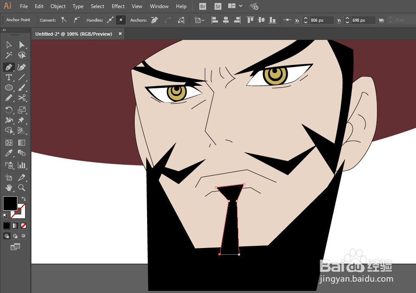Viewport: 416px width, 293px height.
Task: Open the isolate object dropdown
Action: [x=199, y=20]
